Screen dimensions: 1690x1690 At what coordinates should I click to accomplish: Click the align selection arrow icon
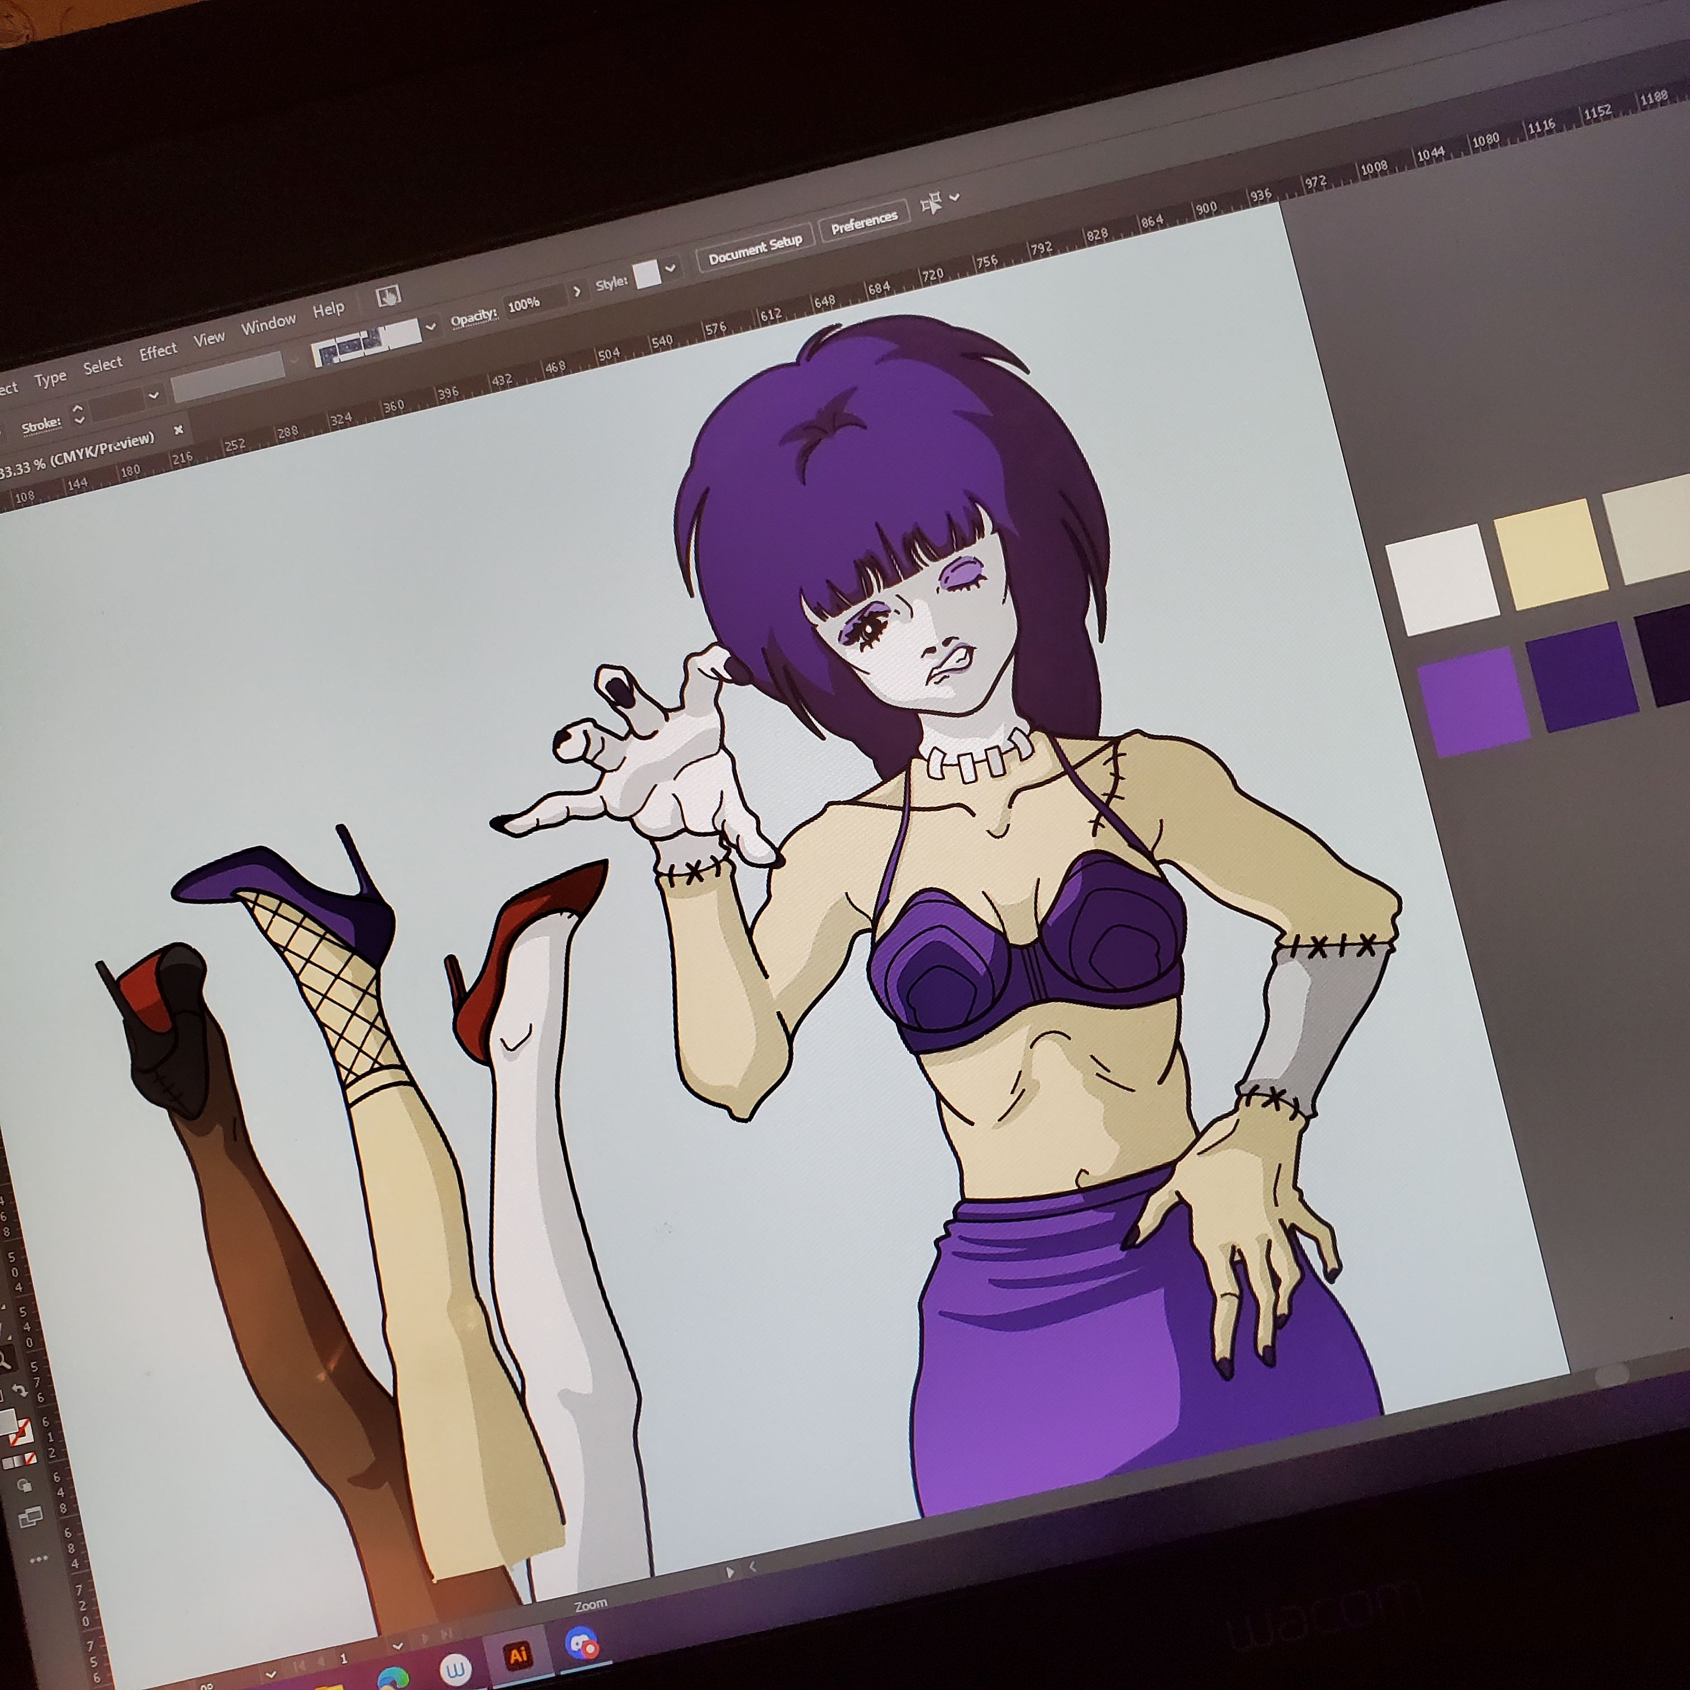coord(932,203)
